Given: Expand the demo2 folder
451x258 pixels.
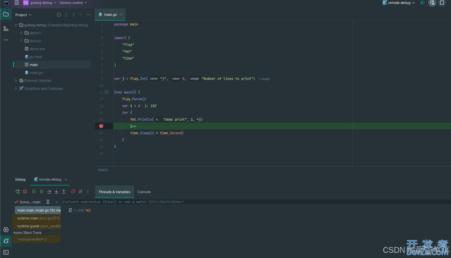Looking at the screenshot, I should (x=21, y=41).
